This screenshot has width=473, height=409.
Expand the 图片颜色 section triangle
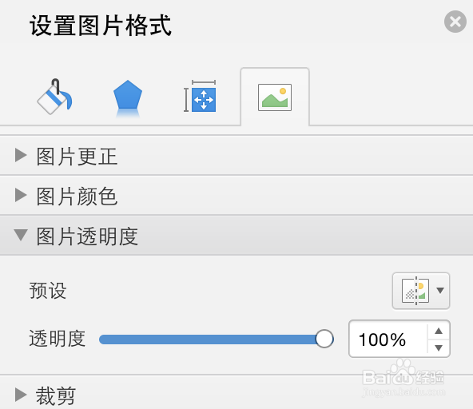click(21, 195)
